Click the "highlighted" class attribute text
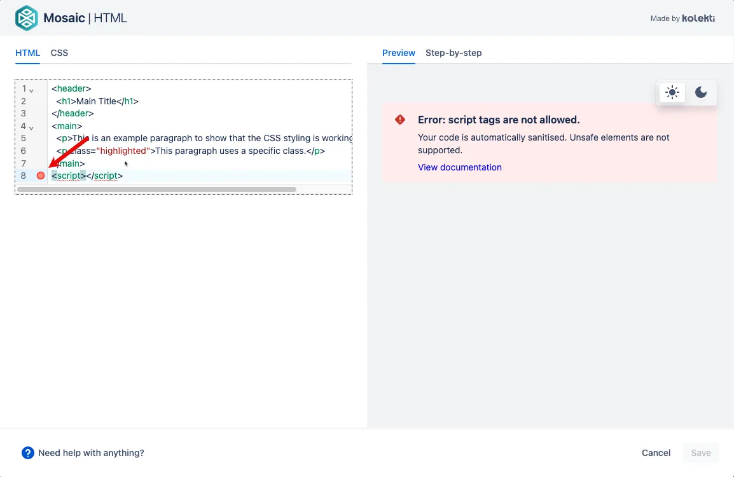Screen dimensions: 734x477 tap(123, 151)
